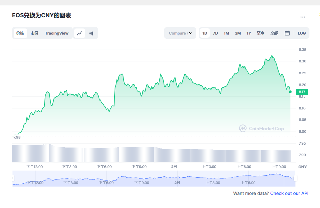Click the CoinMarketCap watermark logo
The width and height of the screenshot is (320, 208).
tap(261, 129)
